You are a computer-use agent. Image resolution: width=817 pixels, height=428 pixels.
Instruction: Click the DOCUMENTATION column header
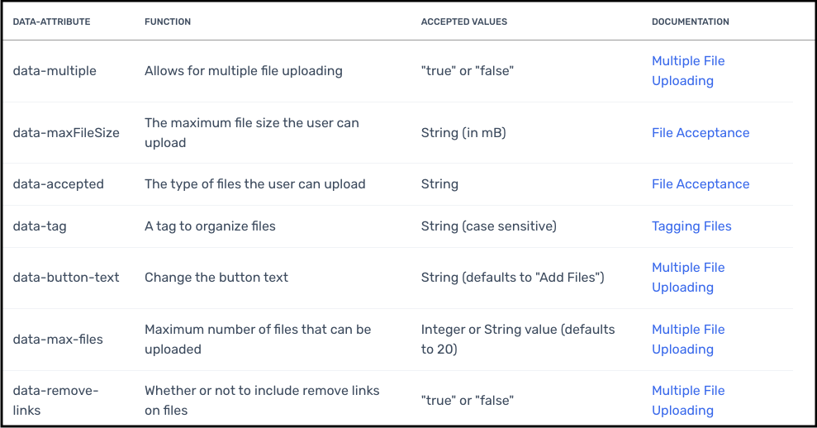click(x=690, y=21)
